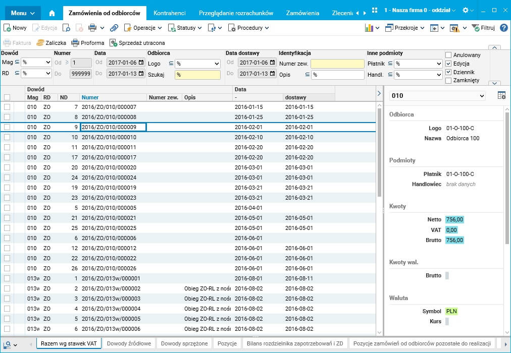Click the Zaliczka coins icon
511x353 pixels.
[40, 43]
